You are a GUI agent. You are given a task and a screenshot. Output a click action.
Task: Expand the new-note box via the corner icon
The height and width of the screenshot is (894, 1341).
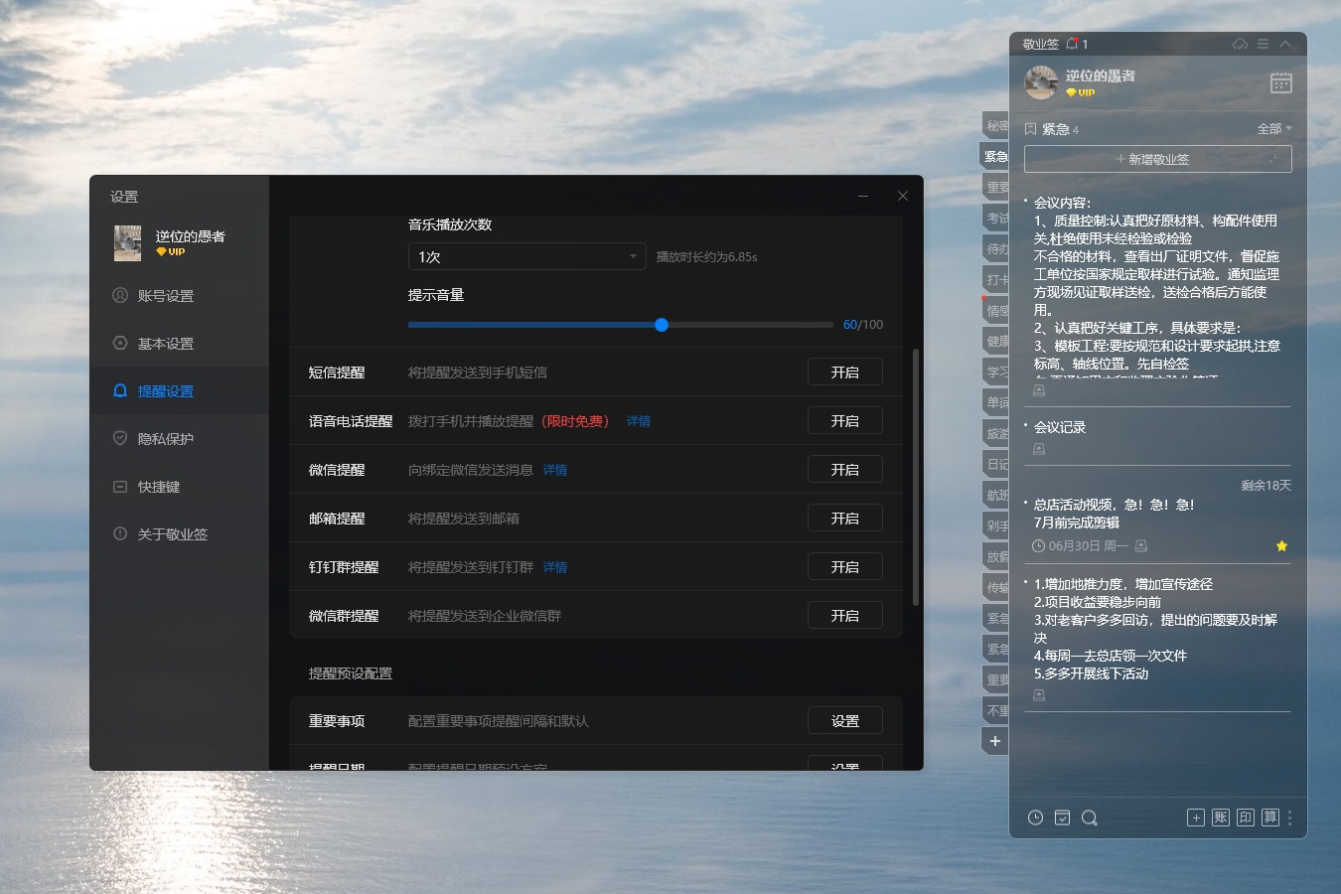(1274, 159)
